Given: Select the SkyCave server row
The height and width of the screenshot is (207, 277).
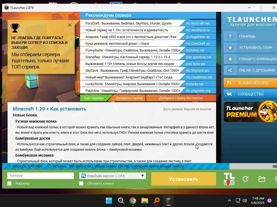Looking at the screenshot, I should pos(148,71).
